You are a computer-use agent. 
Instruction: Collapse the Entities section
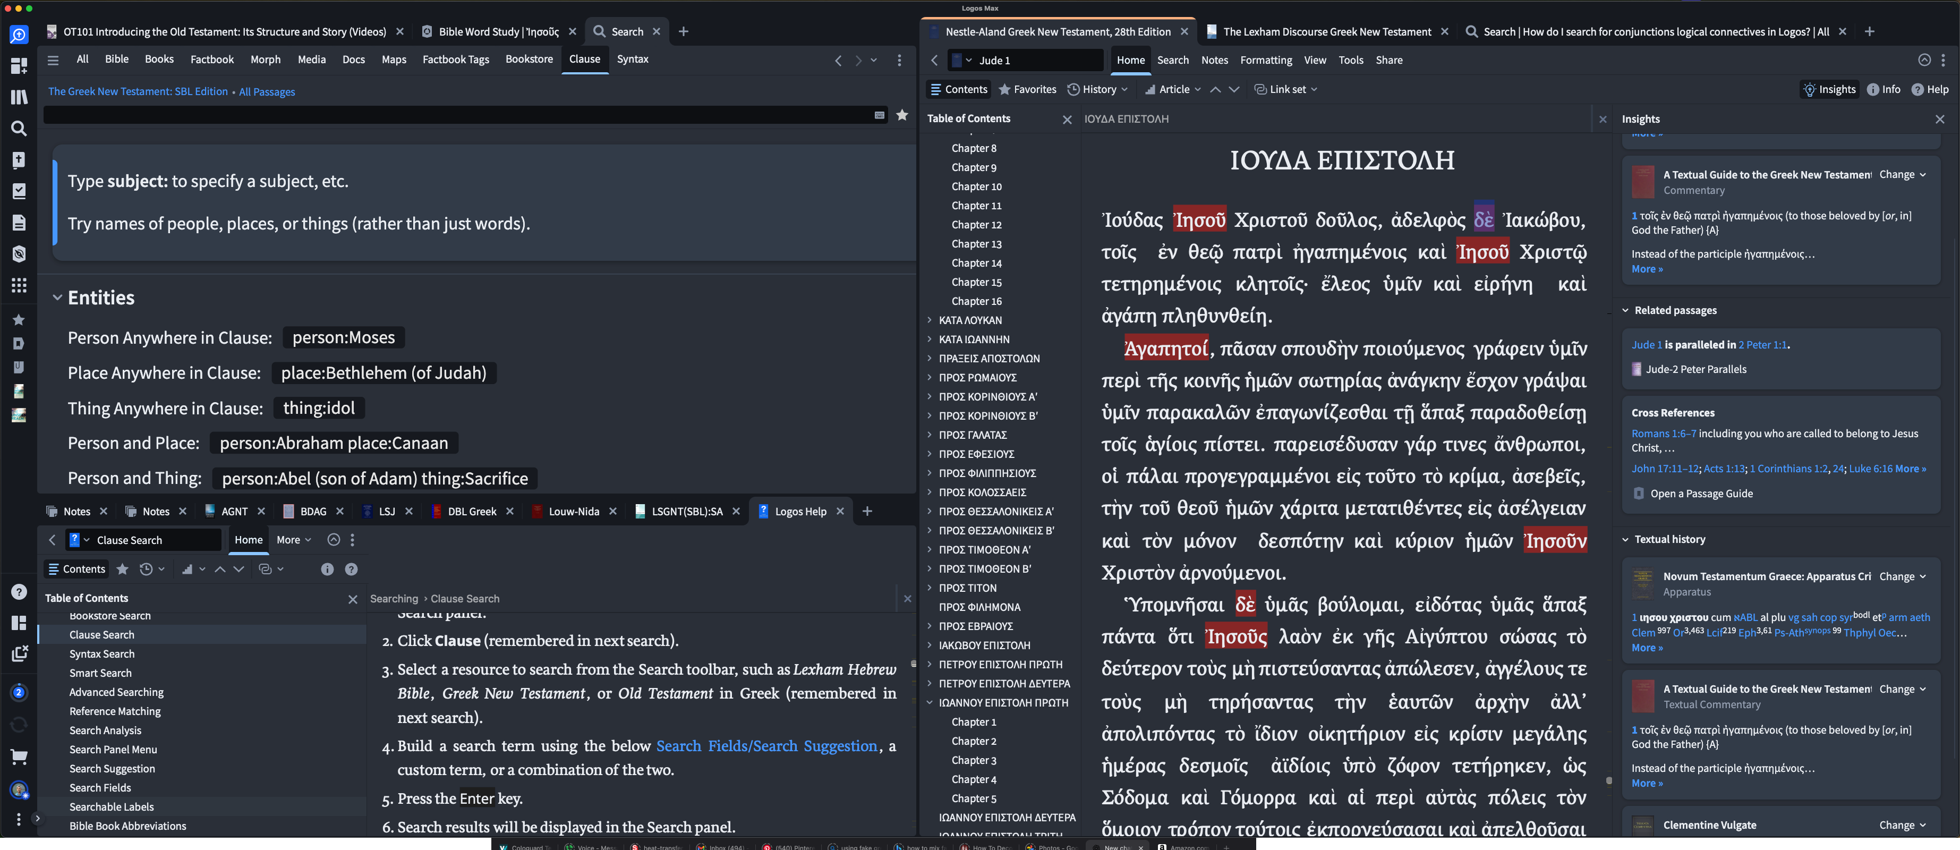[57, 297]
